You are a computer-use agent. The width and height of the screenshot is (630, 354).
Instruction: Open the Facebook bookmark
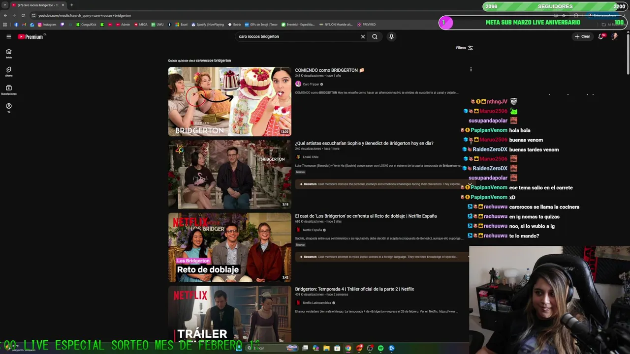click(16, 25)
